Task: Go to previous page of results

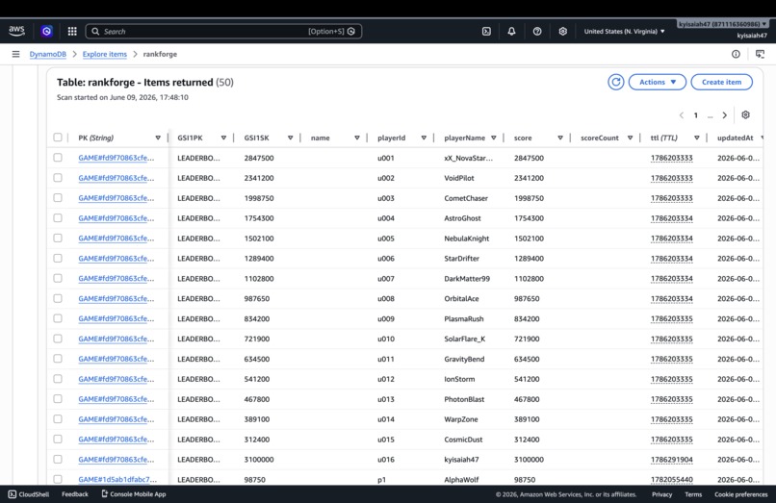Action: coord(682,115)
